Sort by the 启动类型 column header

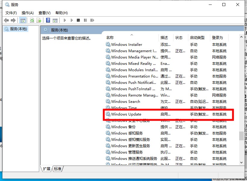197,38
